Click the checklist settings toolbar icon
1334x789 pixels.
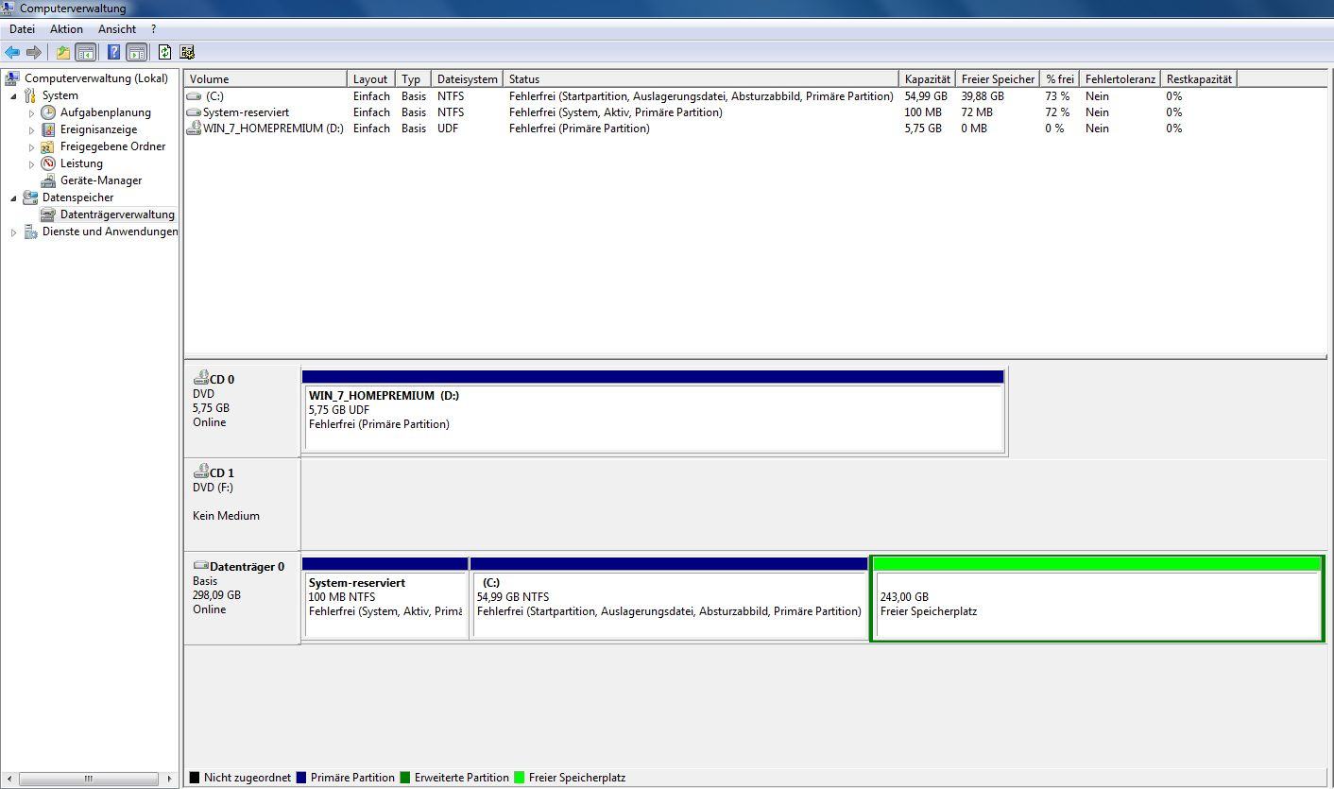coord(187,52)
